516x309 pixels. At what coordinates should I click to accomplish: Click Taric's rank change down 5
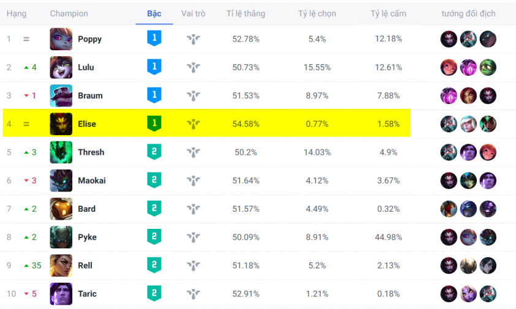coord(30,294)
